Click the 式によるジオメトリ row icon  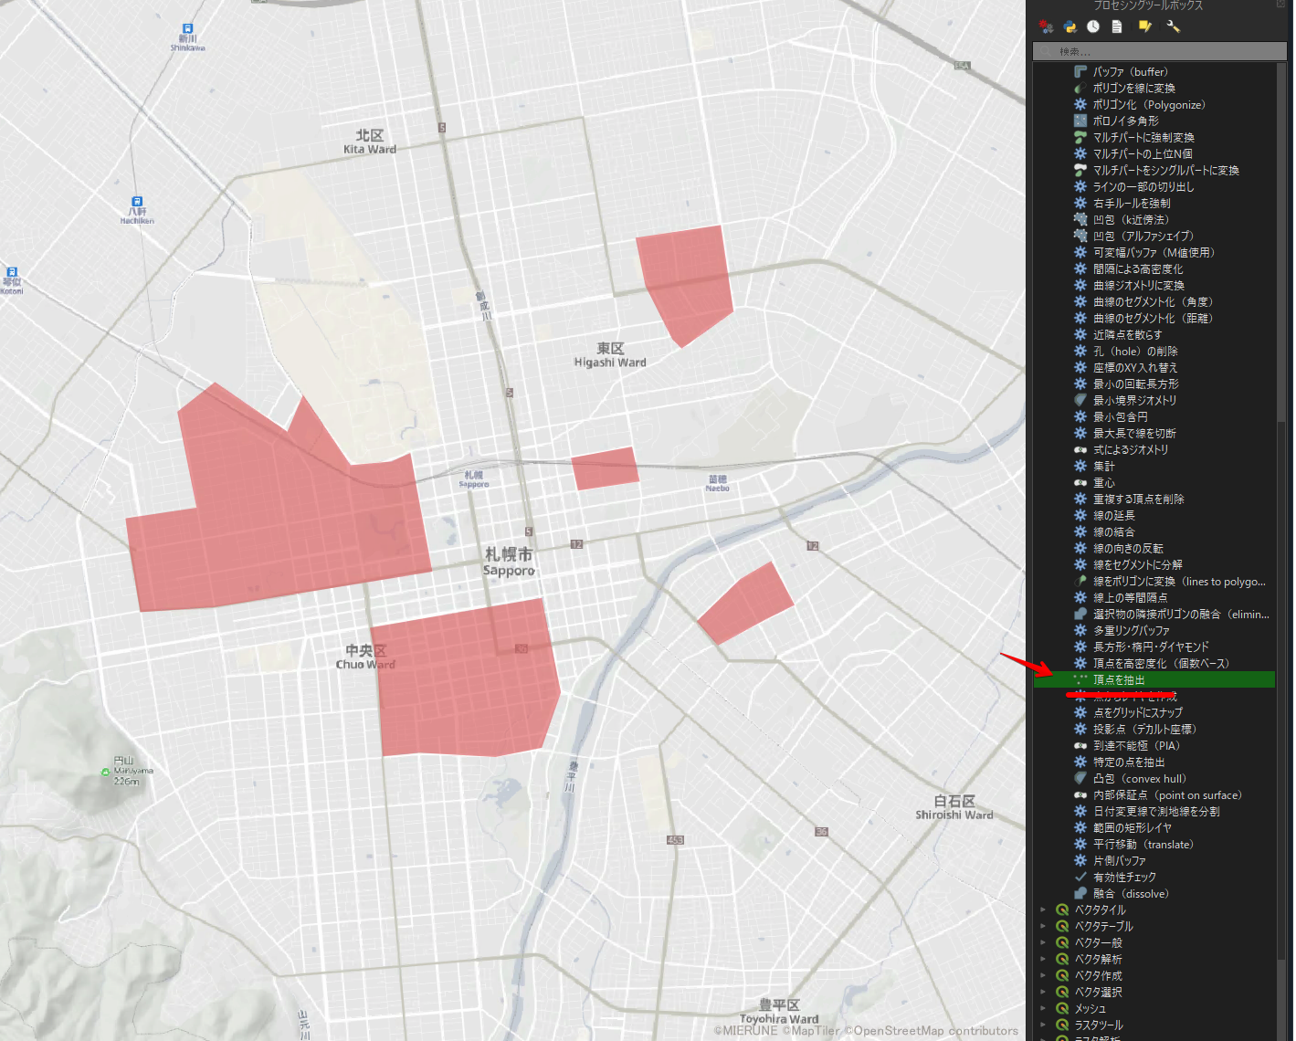(1080, 450)
